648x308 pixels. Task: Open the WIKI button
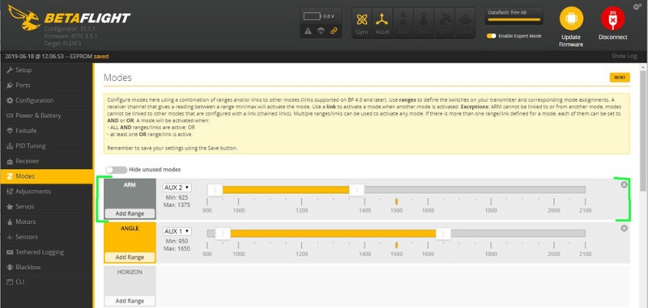[620, 78]
